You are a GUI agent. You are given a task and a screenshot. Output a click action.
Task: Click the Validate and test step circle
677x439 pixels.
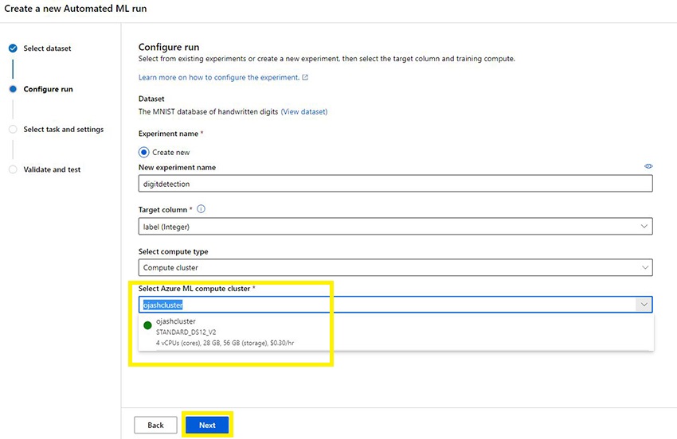pos(13,169)
